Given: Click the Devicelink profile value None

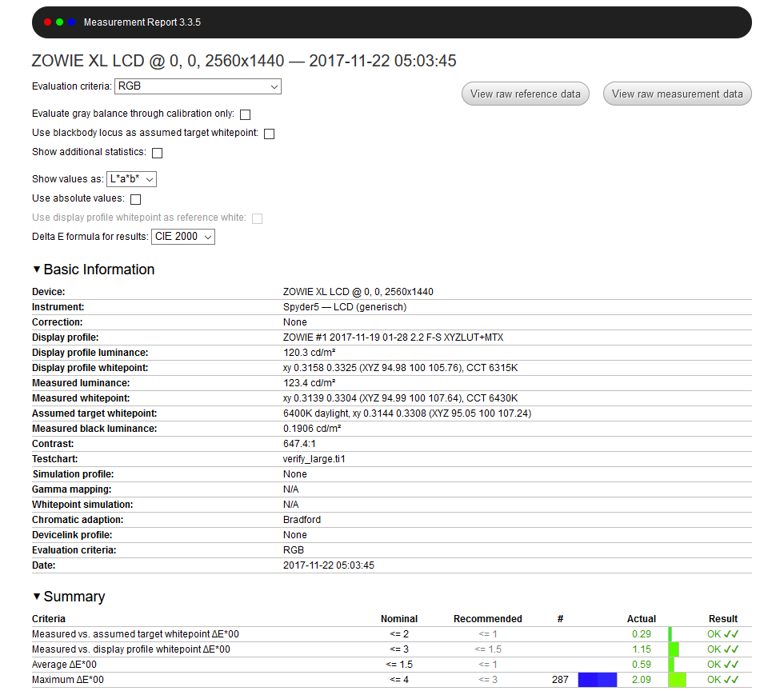Looking at the screenshot, I should click(x=294, y=535).
